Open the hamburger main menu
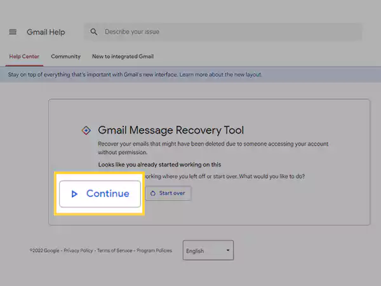Screen dimensions: 381x286 pos(13,32)
